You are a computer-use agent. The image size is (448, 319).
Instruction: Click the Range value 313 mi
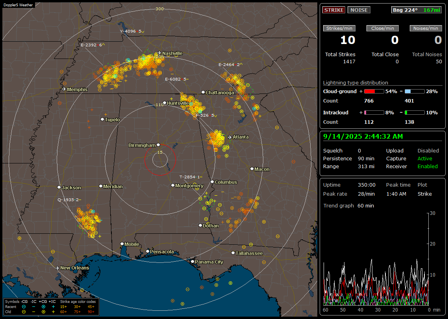[366, 167]
